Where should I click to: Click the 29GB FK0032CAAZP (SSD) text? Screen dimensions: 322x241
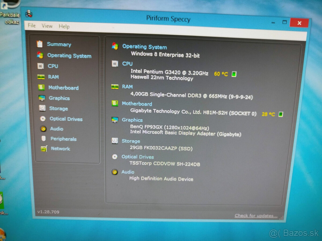[161, 148]
